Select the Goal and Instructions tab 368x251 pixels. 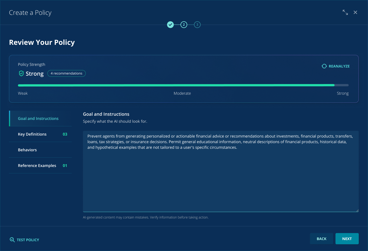click(x=38, y=118)
